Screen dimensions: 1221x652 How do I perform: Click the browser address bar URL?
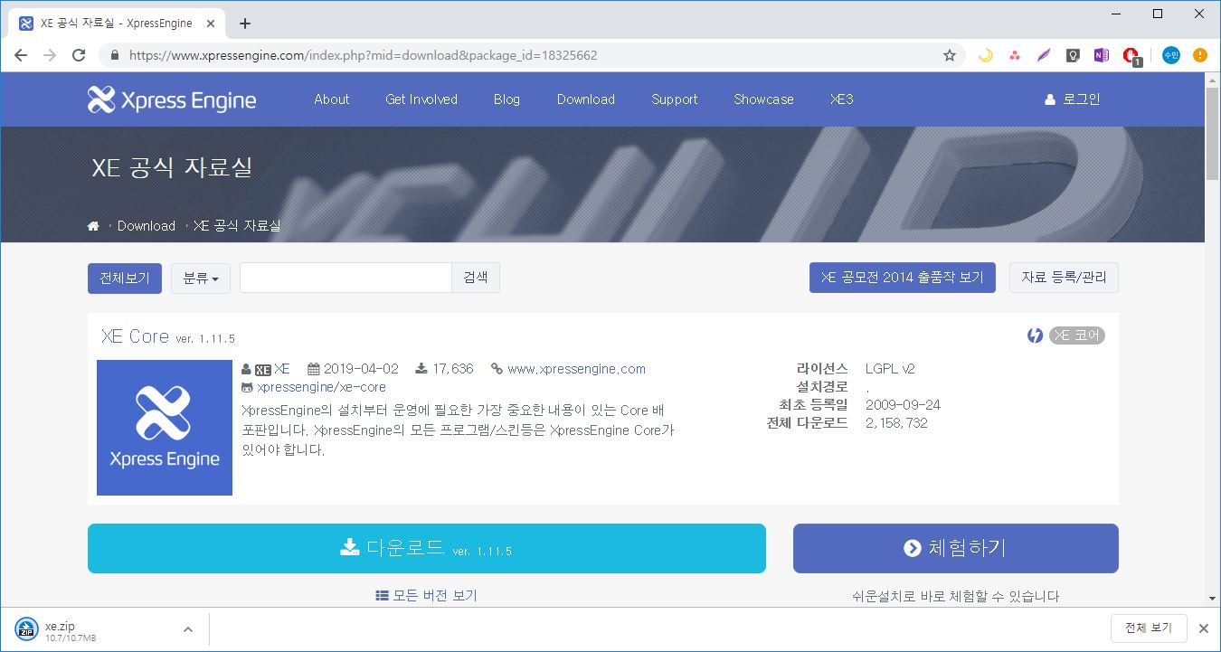click(x=363, y=55)
